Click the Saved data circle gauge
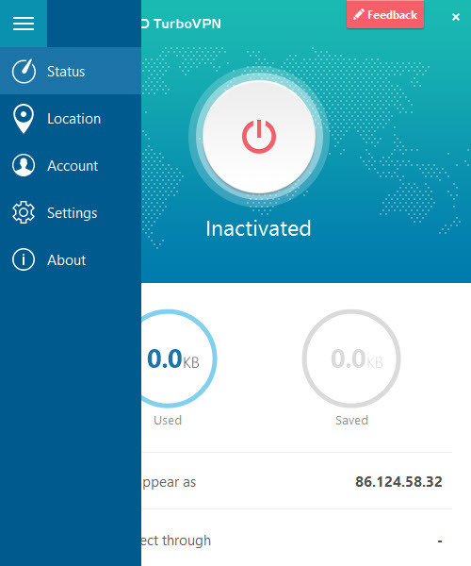Screen dimensions: 471x566 [x=351, y=358]
